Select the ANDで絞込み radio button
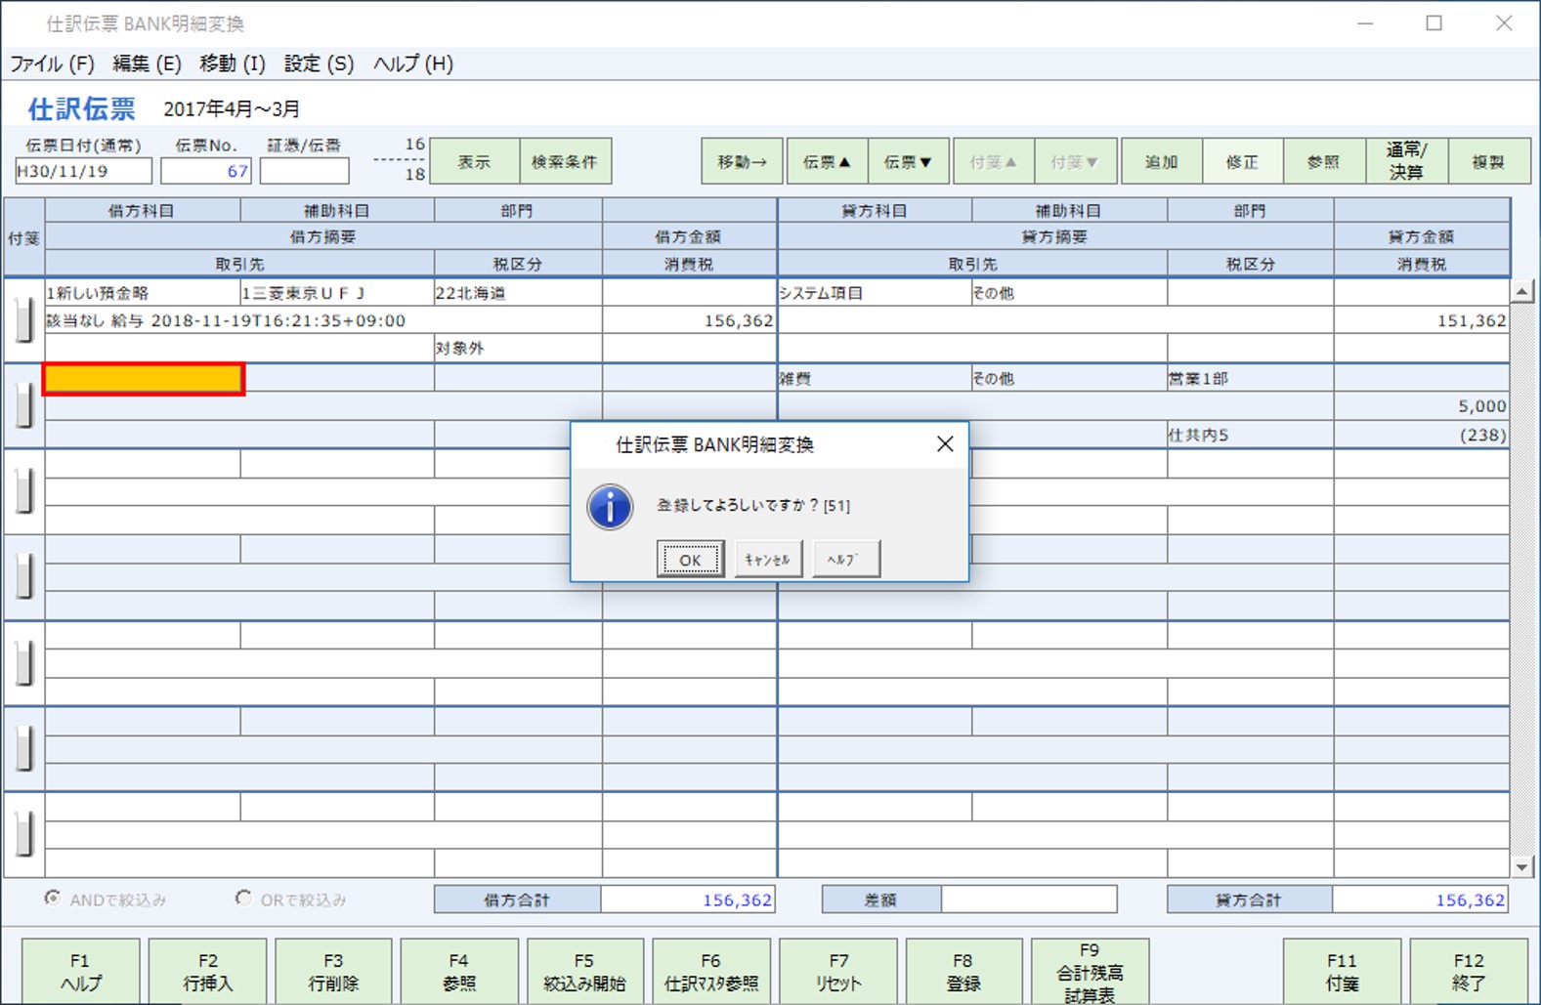The height and width of the screenshot is (1005, 1541). 52,899
